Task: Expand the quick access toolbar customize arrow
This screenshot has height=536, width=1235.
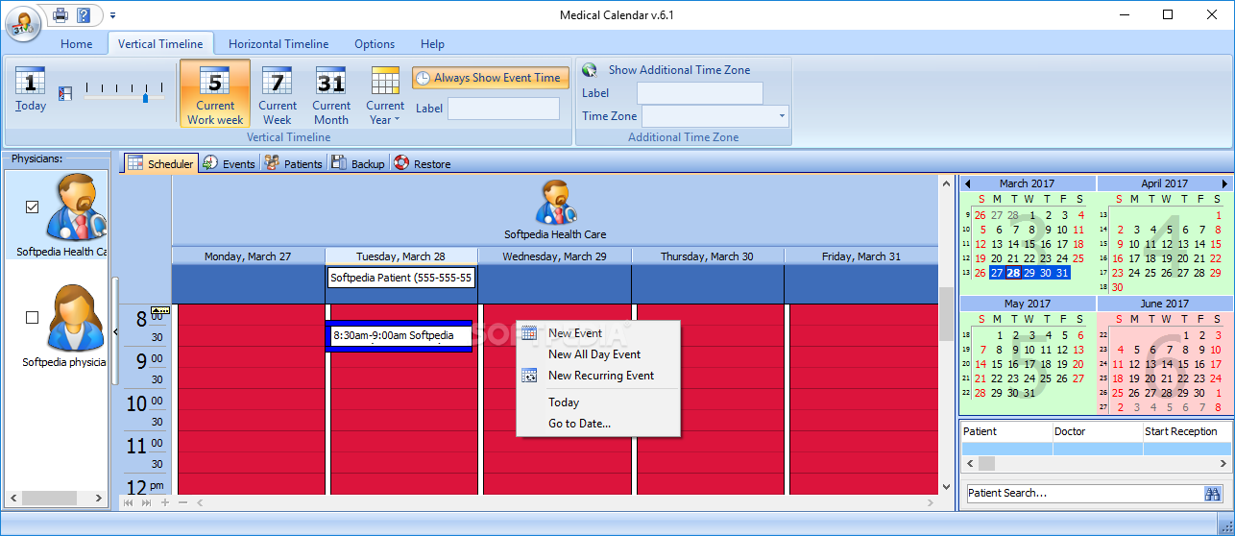Action: pyautogui.click(x=112, y=15)
